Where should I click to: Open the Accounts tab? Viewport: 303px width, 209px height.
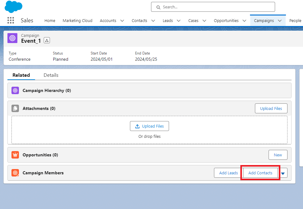(x=108, y=21)
